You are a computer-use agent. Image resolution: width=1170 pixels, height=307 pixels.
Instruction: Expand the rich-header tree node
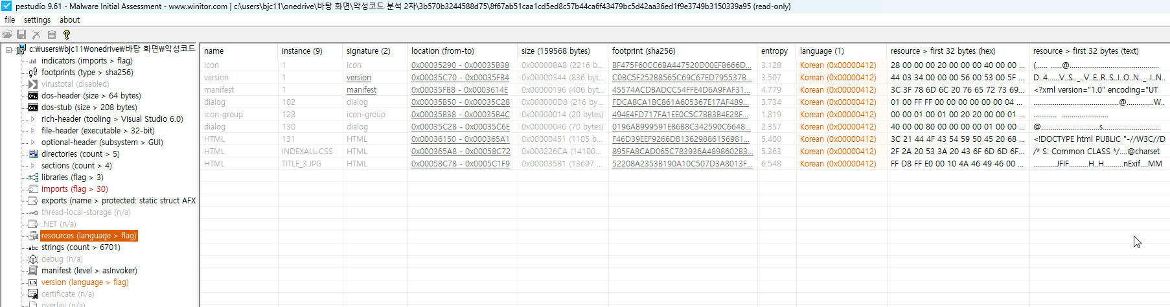(33, 119)
